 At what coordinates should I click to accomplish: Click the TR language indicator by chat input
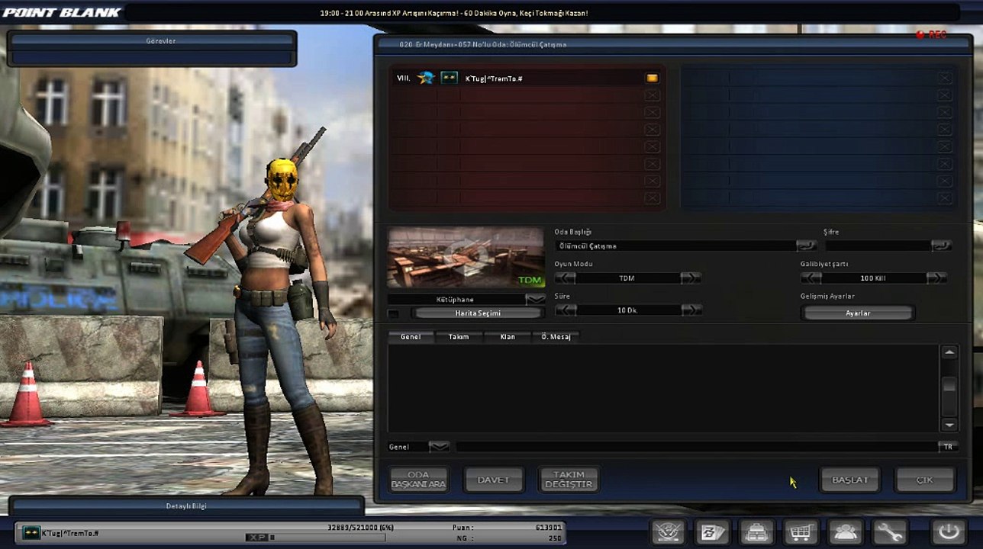point(948,447)
